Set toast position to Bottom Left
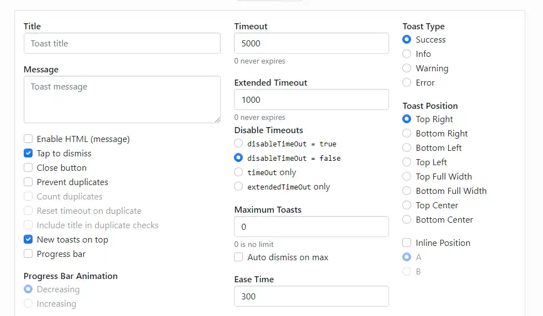Viewport: 543px width, 316px height. [x=407, y=148]
